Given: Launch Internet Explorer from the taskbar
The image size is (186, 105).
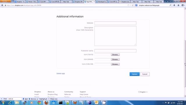Looking at the screenshot, I should point(10,103).
